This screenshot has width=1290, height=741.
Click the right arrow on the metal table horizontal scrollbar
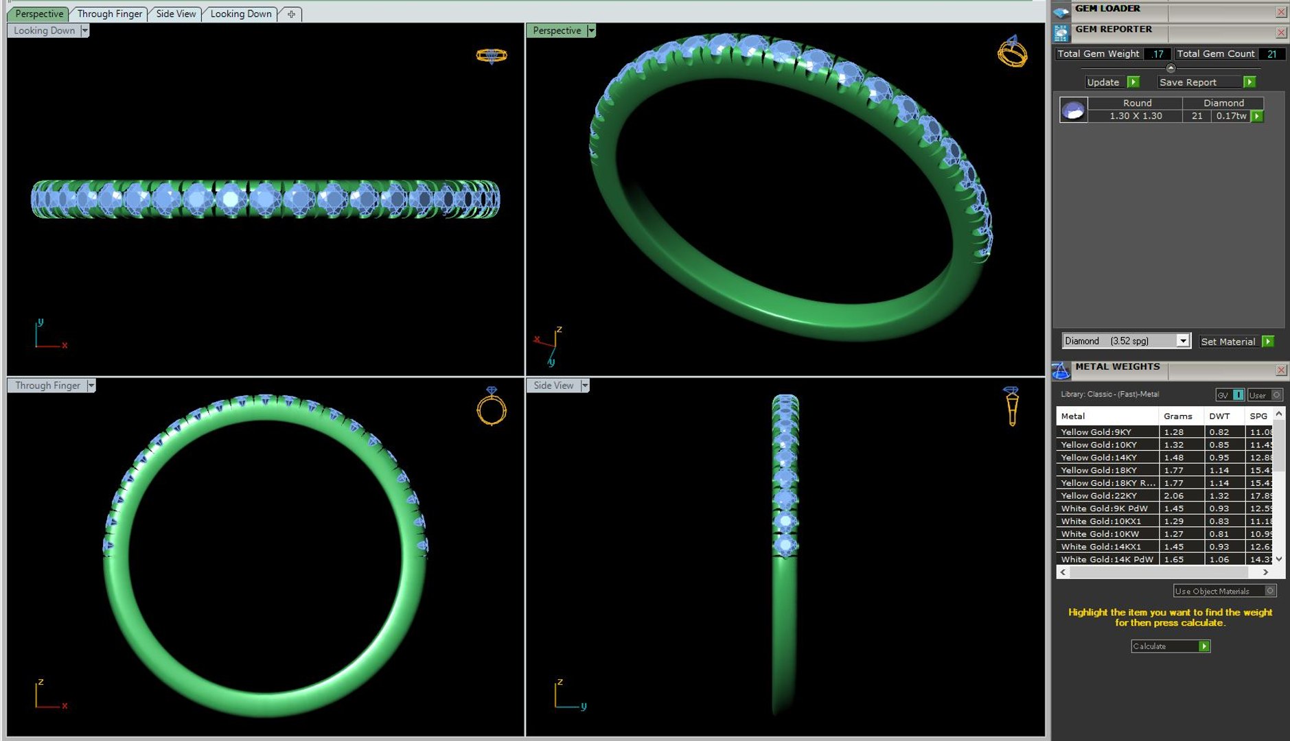click(x=1265, y=572)
